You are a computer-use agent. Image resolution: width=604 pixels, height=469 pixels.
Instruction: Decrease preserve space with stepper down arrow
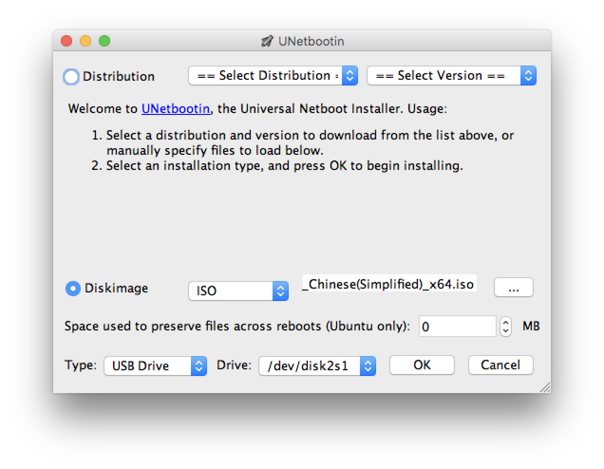(506, 330)
